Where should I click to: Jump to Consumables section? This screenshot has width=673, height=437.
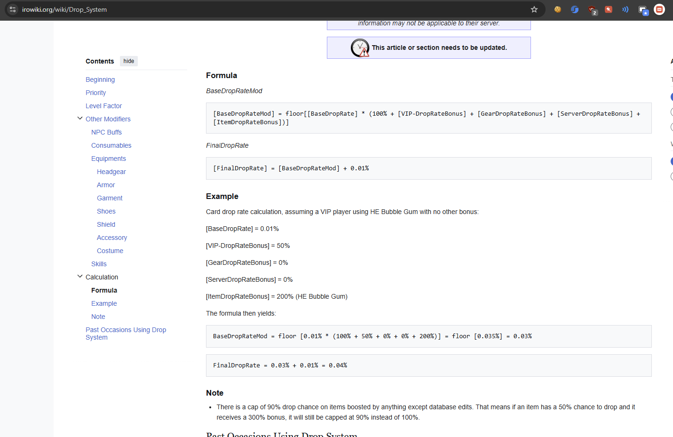tap(111, 145)
